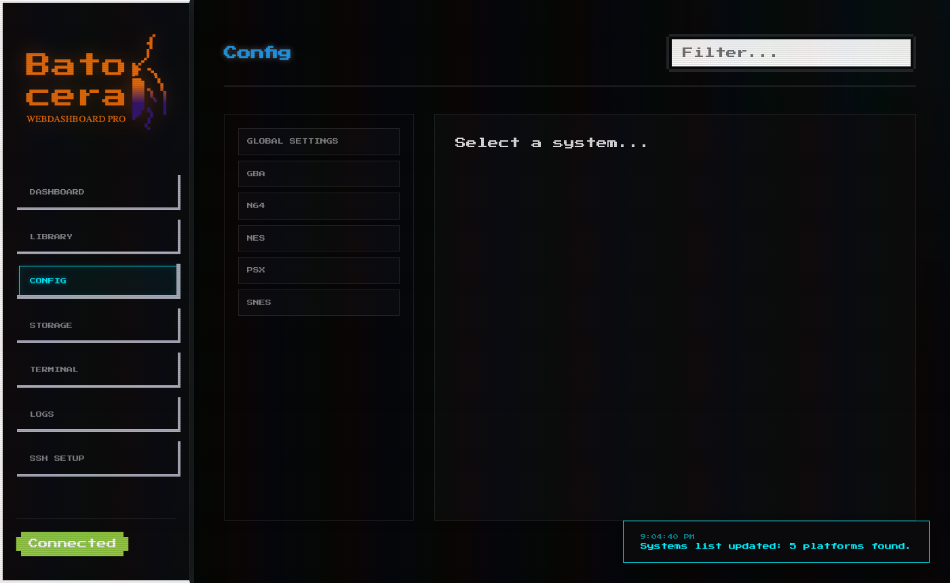Click the 'Select a system...' text
The height and width of the screenshot is (583, 950).
tap(551, 142)
